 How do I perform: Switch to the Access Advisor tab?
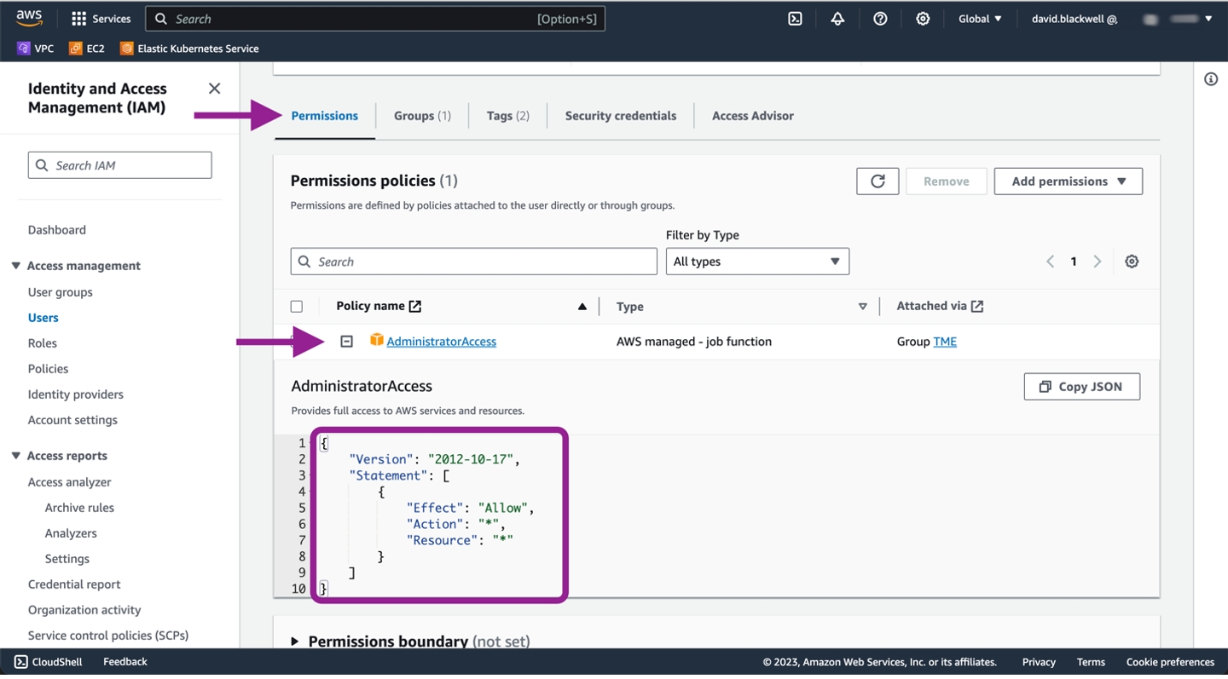tap(752, 116)
